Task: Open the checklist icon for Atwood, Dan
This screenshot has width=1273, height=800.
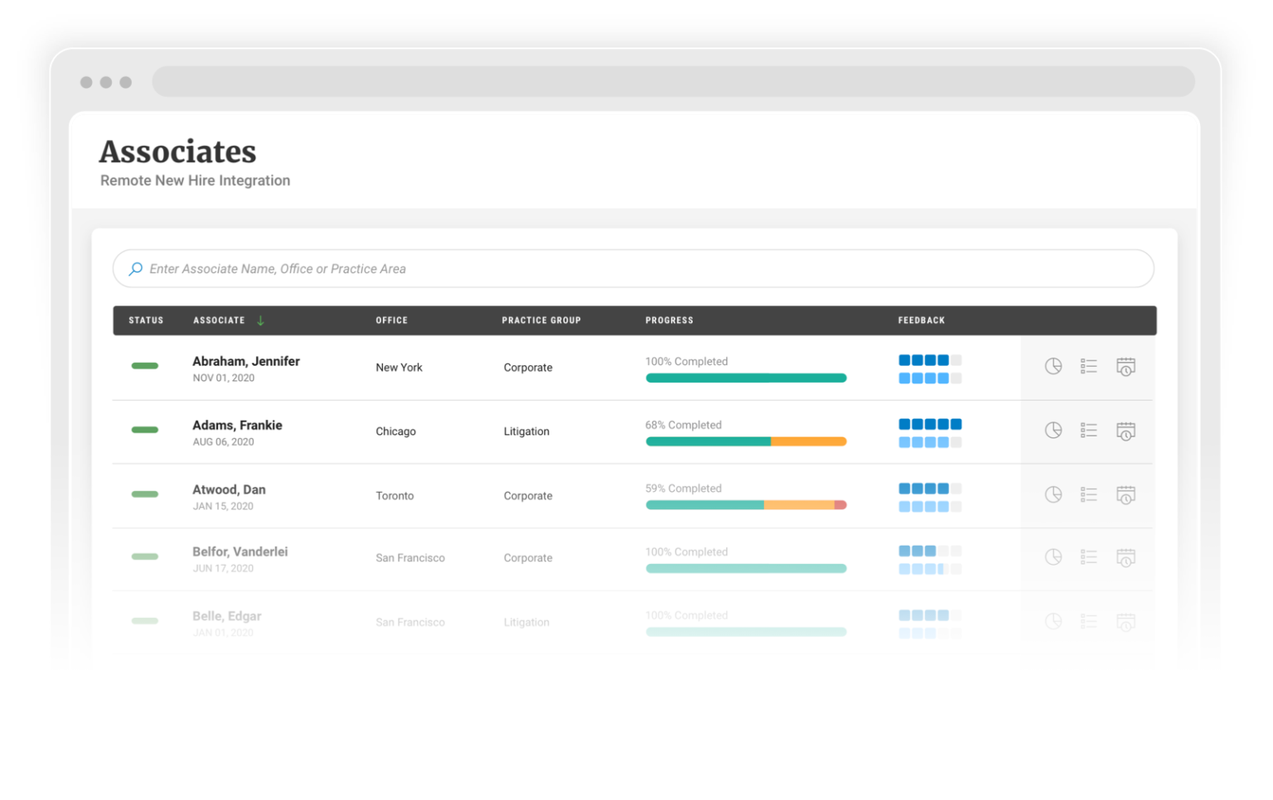Action: click(1089, 494)
